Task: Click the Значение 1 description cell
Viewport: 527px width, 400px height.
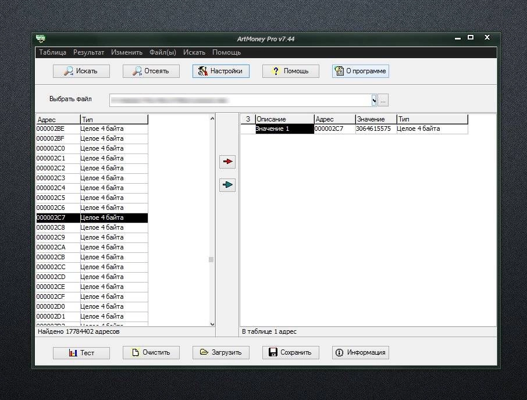Action: [x=284, y=129]
